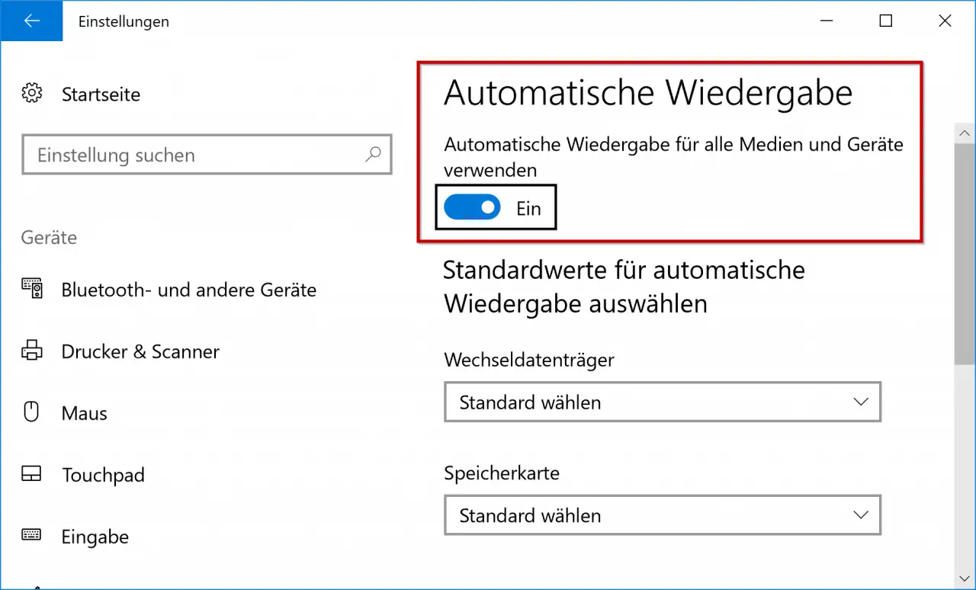Open the Speicherkarte dropdown
This screenshot has width=976, height=590.
[x=663, y=515]
